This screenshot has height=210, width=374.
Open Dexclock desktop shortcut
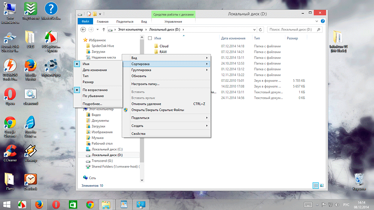click(x=30, y=182)
